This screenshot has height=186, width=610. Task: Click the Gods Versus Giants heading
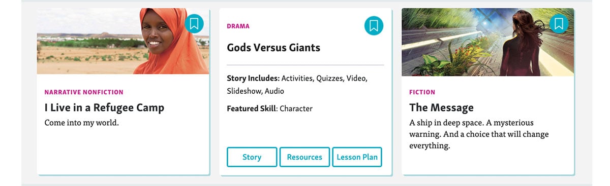[273, 48]
